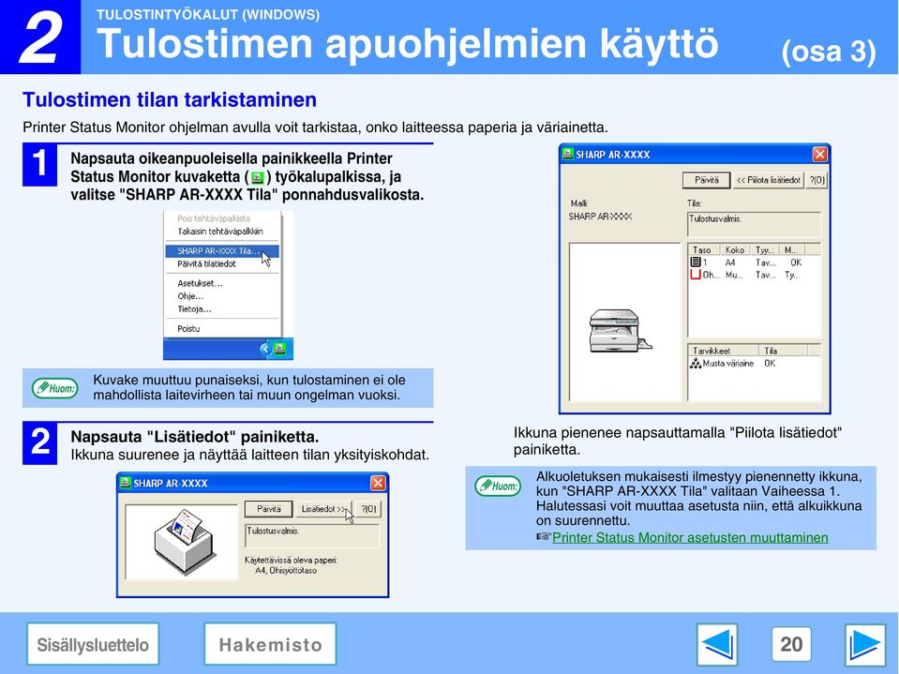Viewport: 899px width, 674px height.
Task: Click 'Lisätiedot >>' button
Action: coord(324,509)
